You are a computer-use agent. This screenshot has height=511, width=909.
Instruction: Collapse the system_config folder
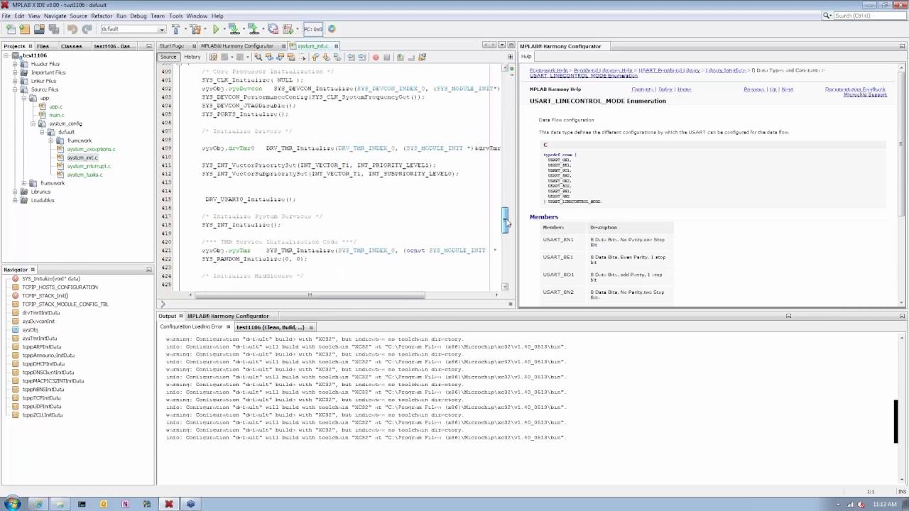point(33,123)
